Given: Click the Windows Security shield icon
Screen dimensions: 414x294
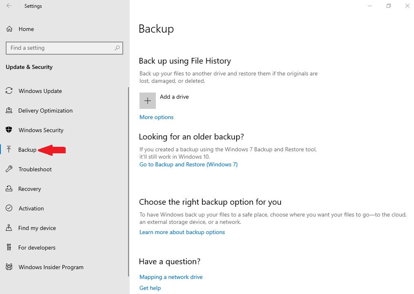Looking at the screenshot, I should (9, 130).
